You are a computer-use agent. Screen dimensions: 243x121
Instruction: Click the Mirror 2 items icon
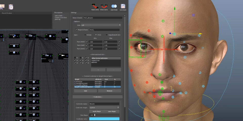tap(104, 6)
